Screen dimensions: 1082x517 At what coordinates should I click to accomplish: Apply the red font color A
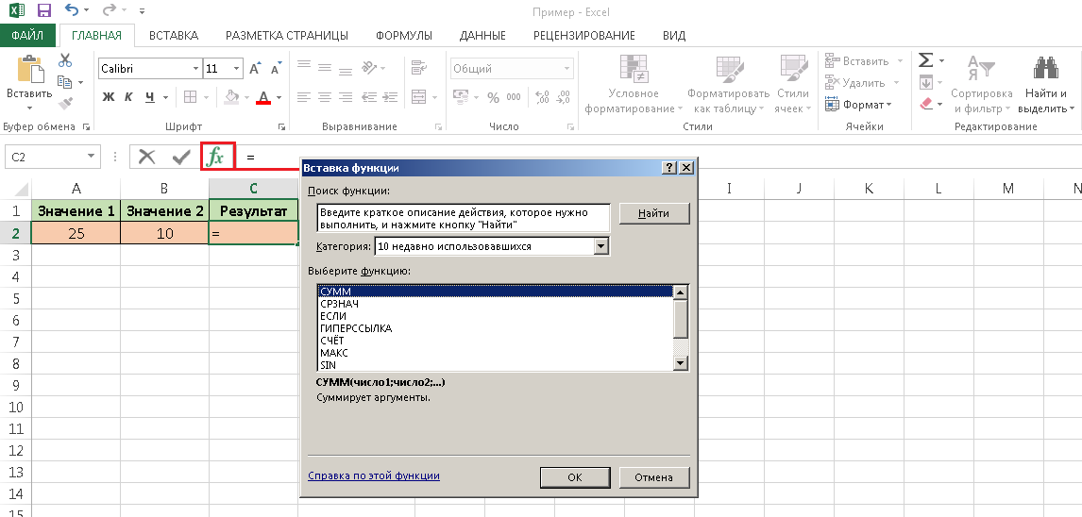(262, 97)
